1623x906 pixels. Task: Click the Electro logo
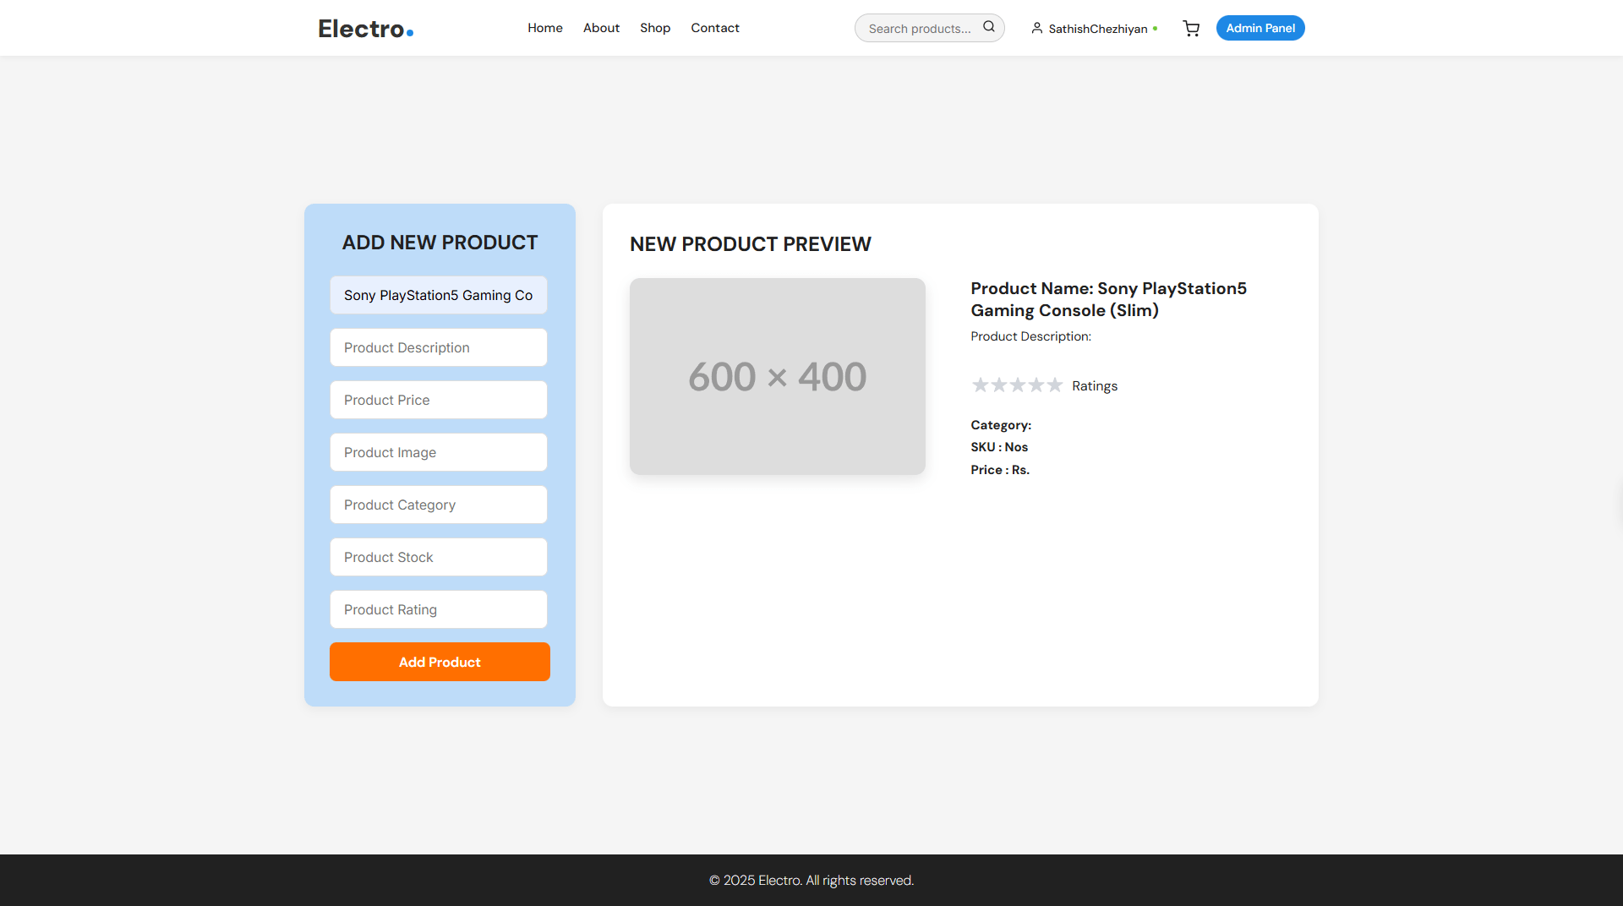365,29
